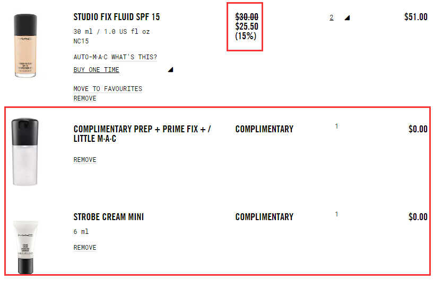Open the Studio Fix Fluid SPF 15 title
434x281 pixels.
click(117, 17)
